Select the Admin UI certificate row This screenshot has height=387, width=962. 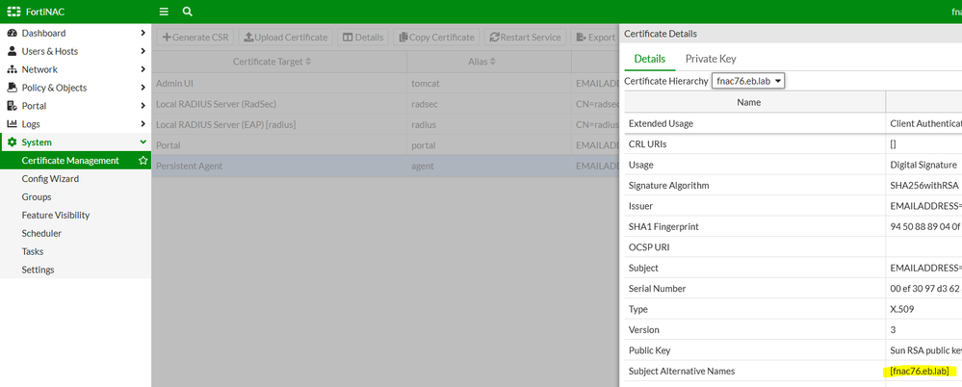point(385,83)
